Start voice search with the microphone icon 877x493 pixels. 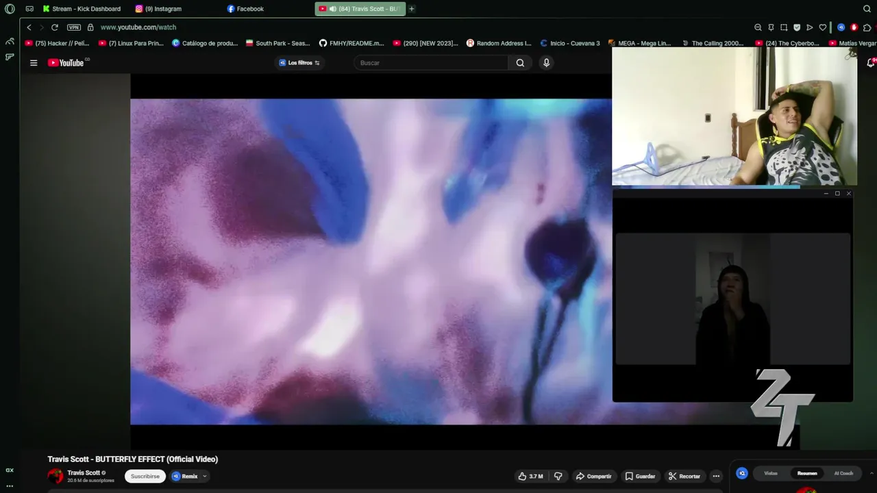[x=546, y=63]
